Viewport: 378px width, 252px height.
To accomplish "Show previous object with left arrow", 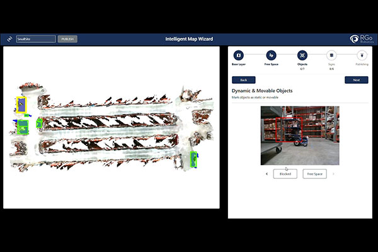I will tap(267, 174).
